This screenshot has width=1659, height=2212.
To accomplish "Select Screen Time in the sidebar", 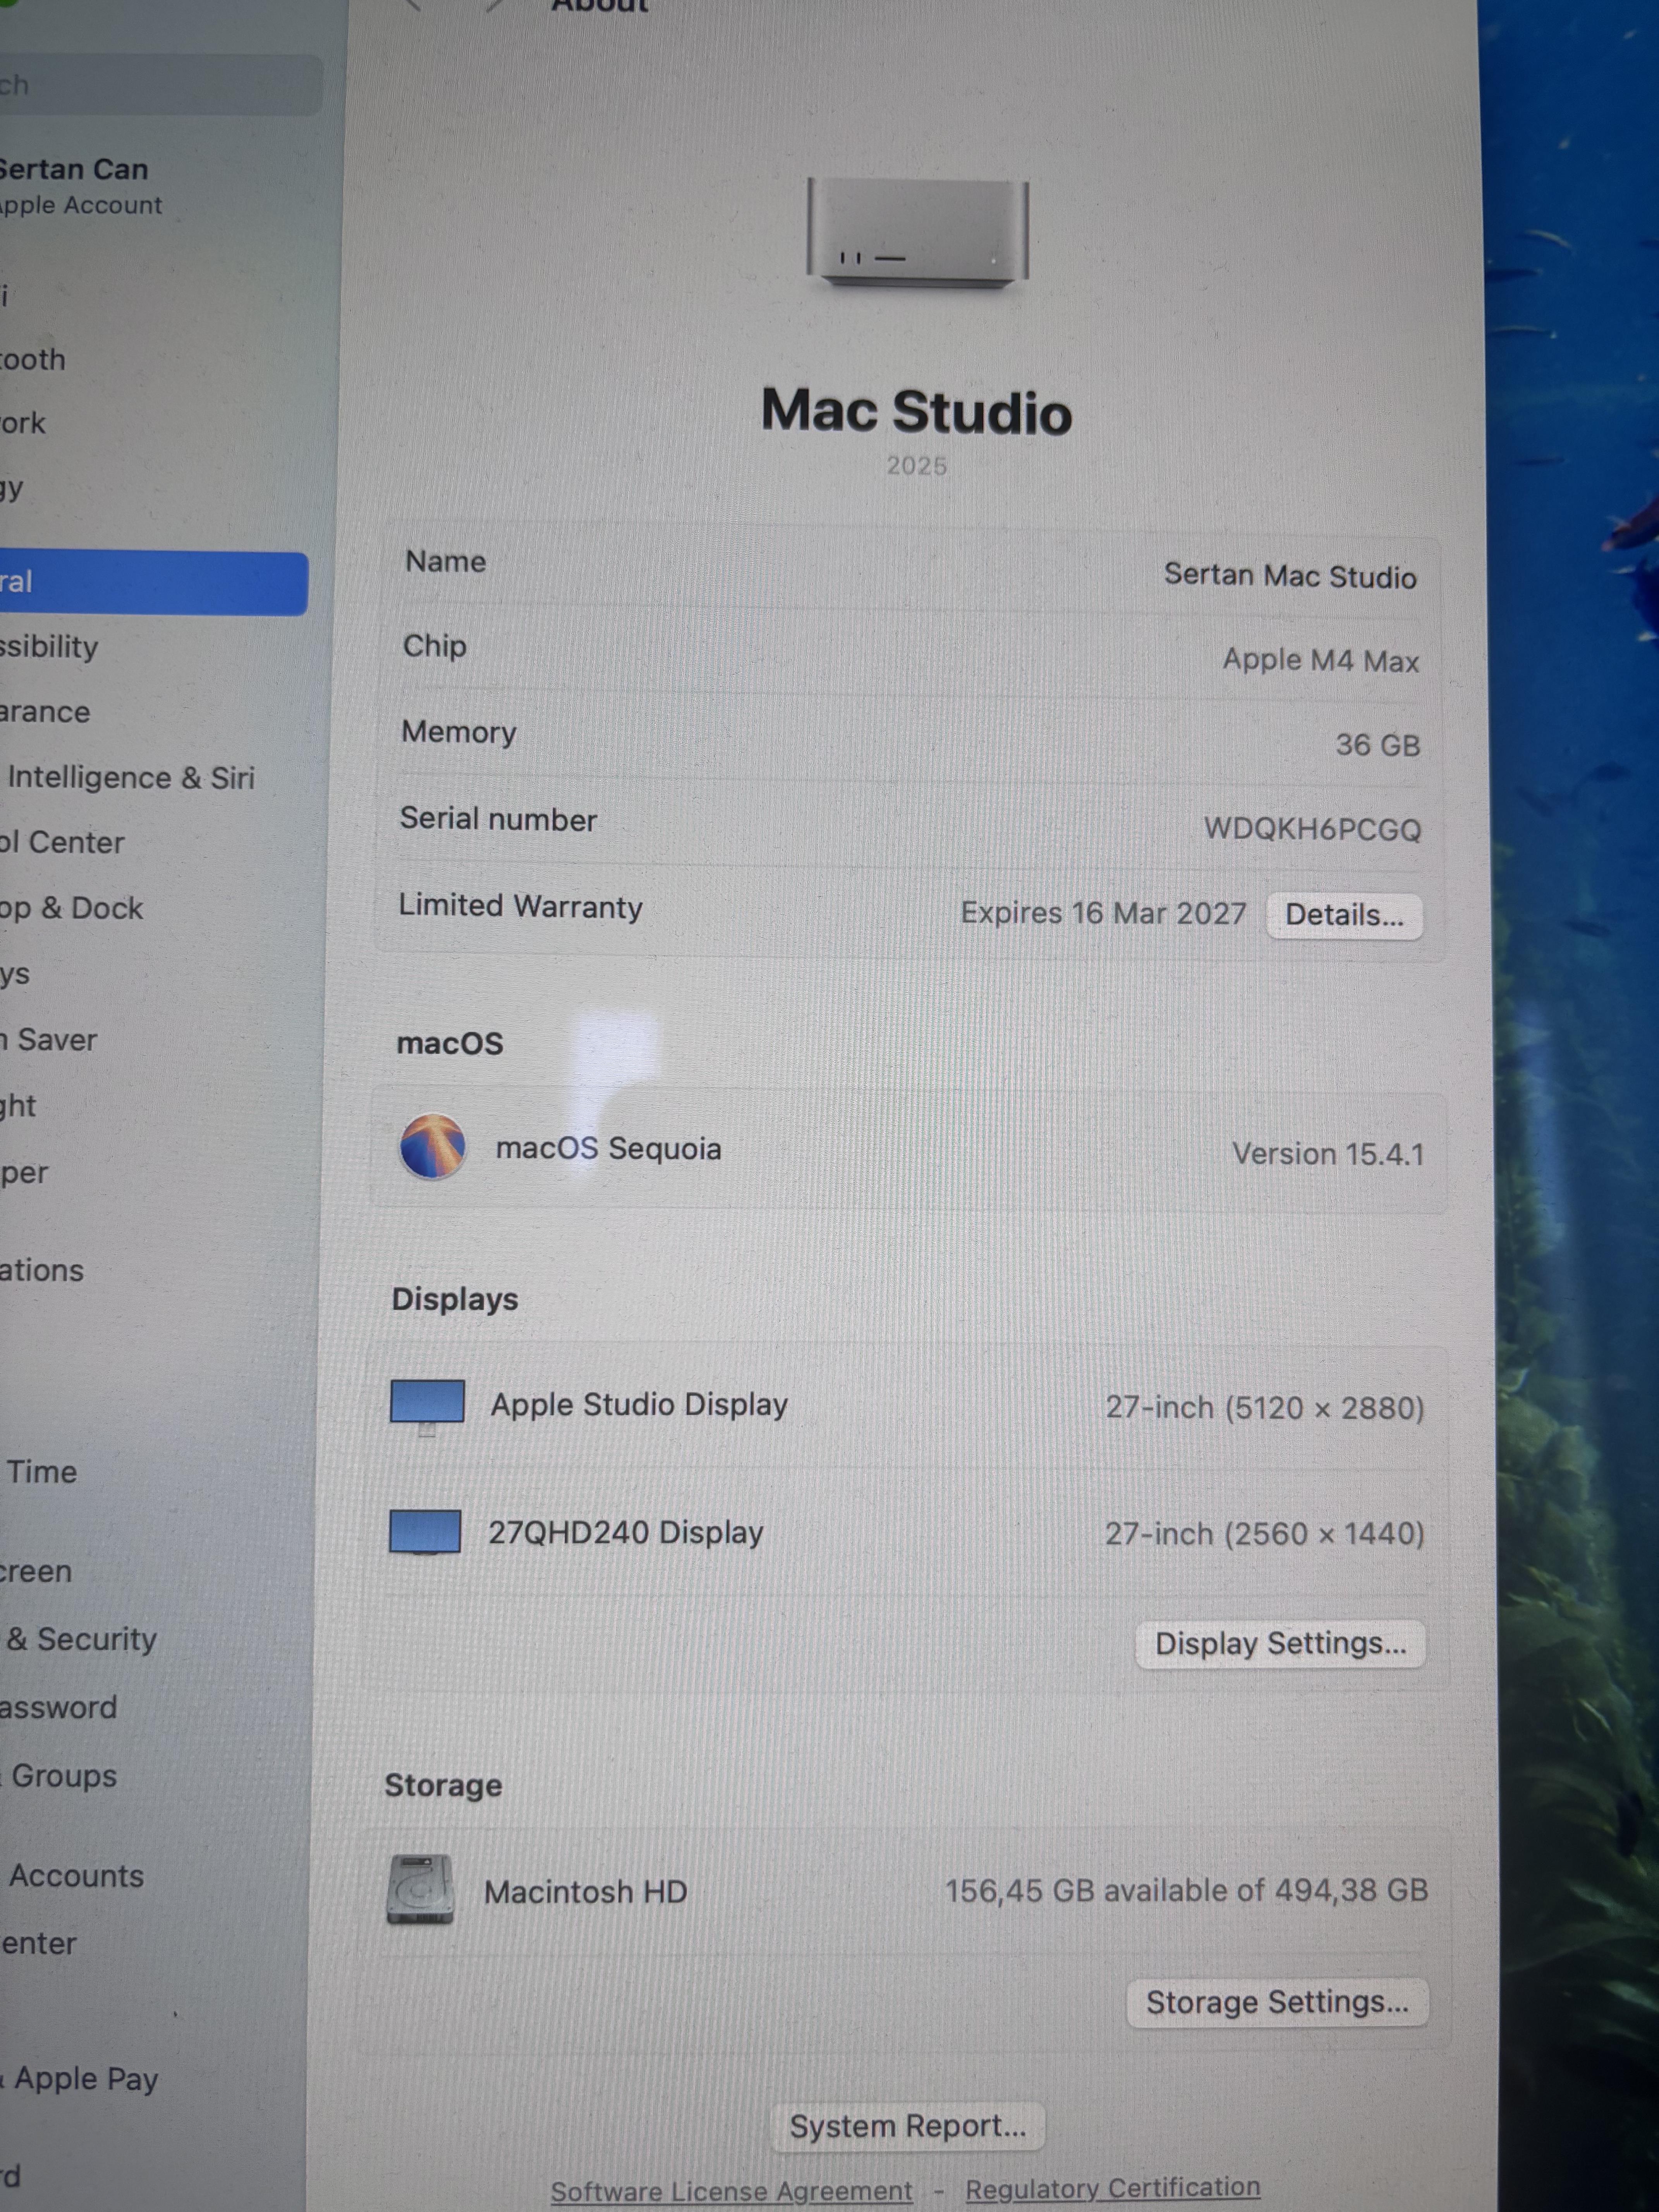I will 40,1472.
